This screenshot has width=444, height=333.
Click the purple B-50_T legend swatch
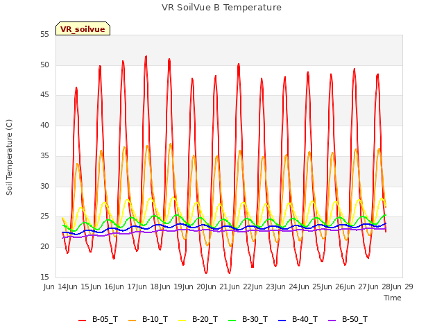pos(332,321)
